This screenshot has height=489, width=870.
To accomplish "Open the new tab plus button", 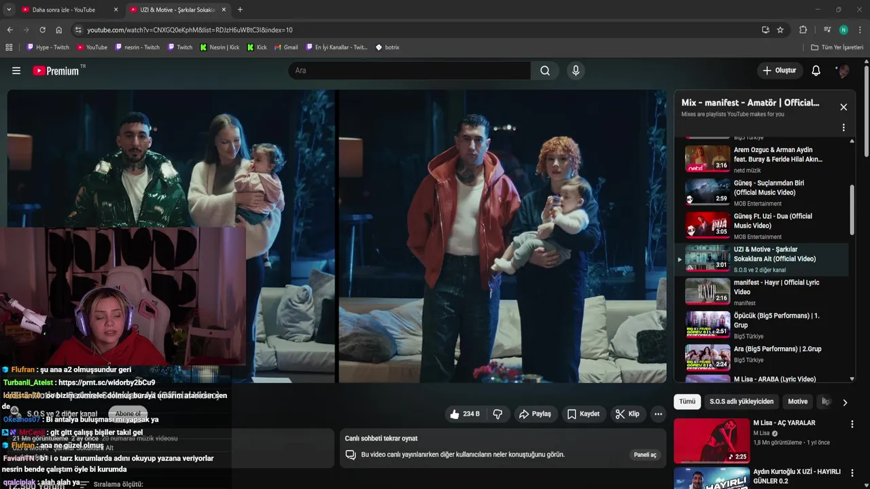I will coord(240,10).
